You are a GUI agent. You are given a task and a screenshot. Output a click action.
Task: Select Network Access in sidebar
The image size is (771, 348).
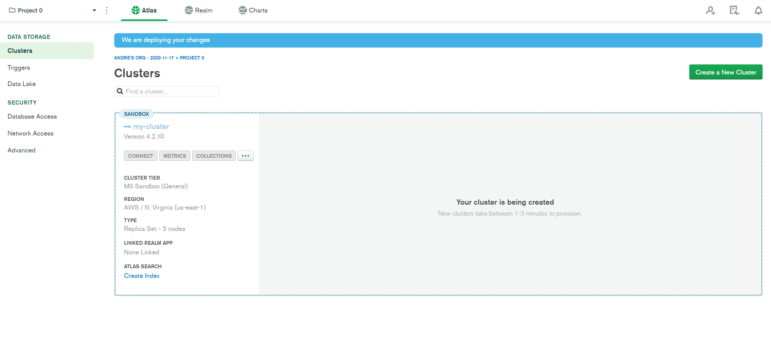click(x=30, y=133)
